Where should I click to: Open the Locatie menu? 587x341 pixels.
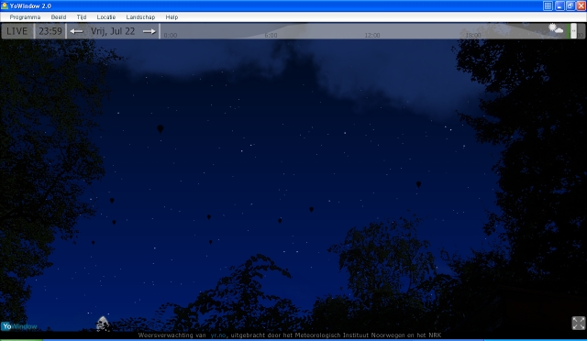coord(106,17)
